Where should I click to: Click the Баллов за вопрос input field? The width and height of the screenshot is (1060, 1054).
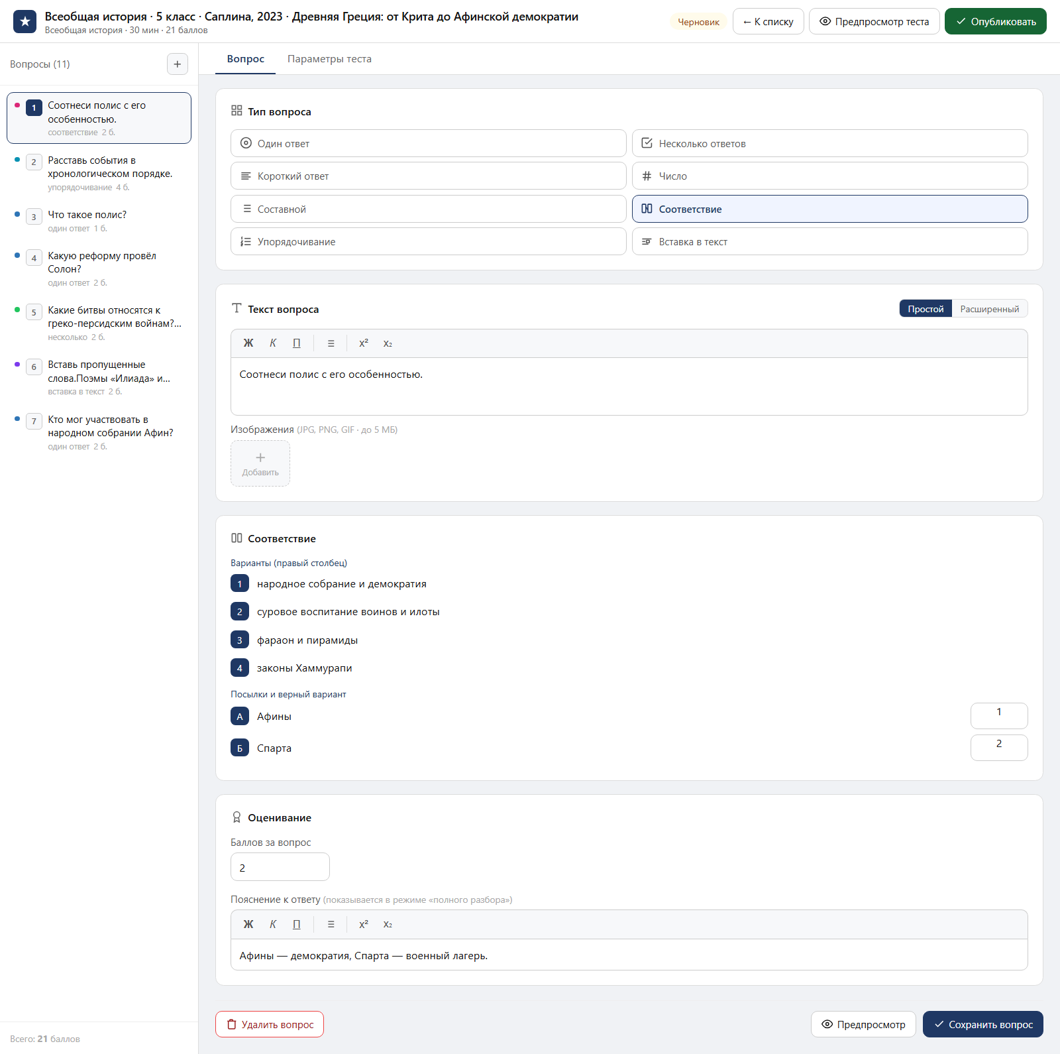(280, 867)
